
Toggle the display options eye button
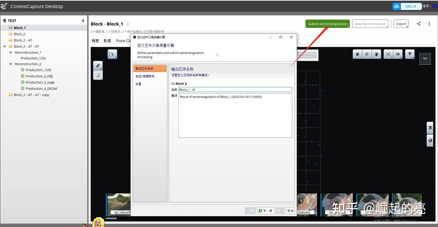[x=398, y=54]
